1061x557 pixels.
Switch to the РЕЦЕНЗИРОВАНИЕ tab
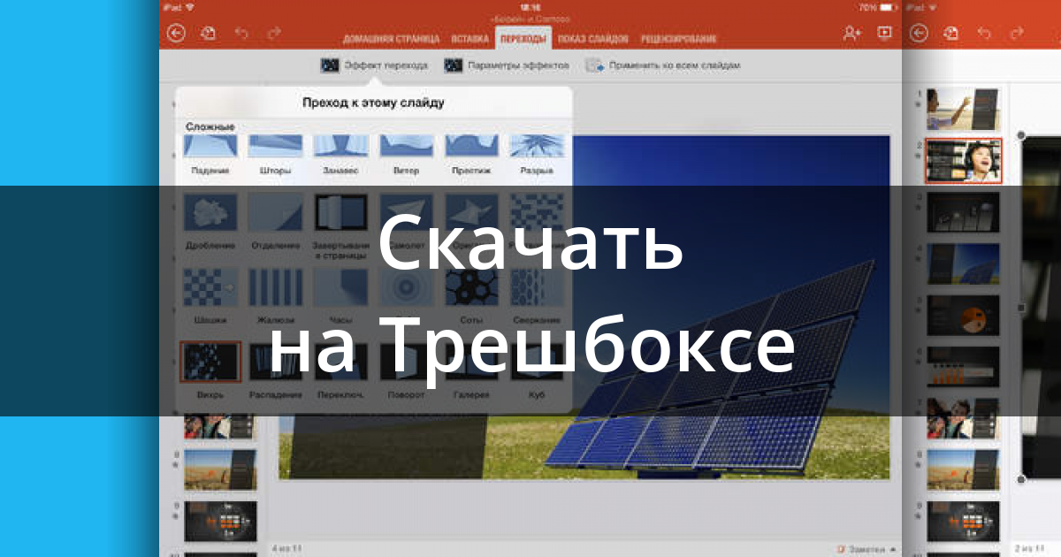click(x=678, y=39)
